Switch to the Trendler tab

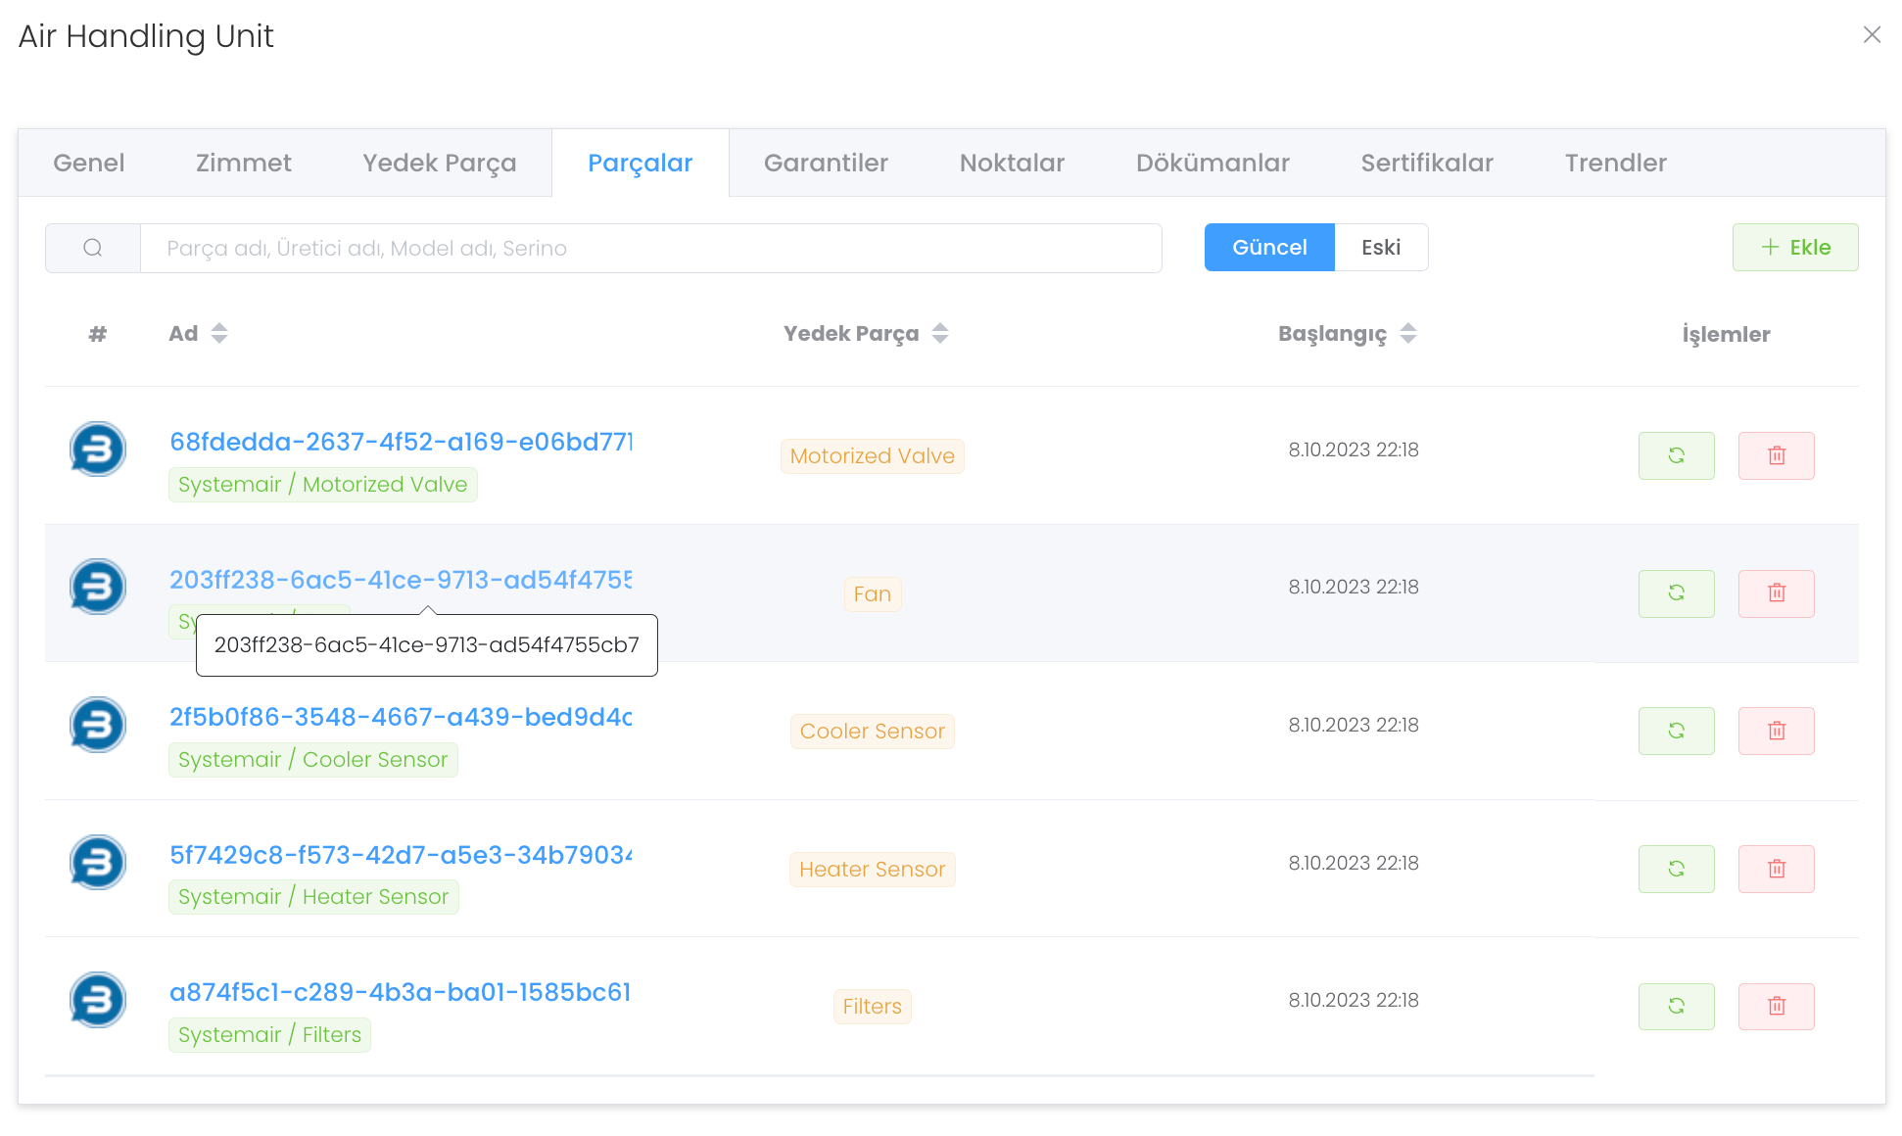[1614, 163]
